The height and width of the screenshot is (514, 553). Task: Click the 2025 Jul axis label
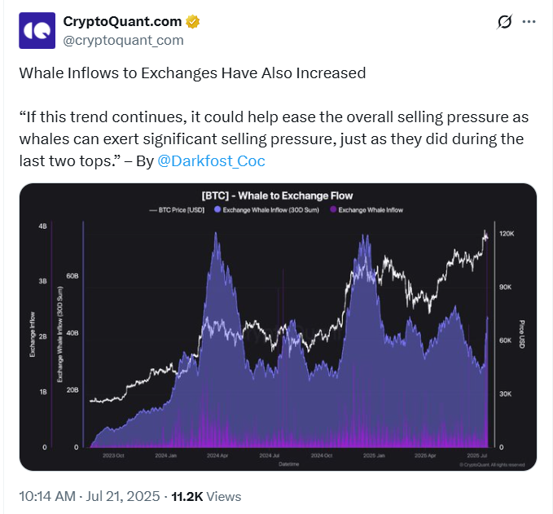476,455
